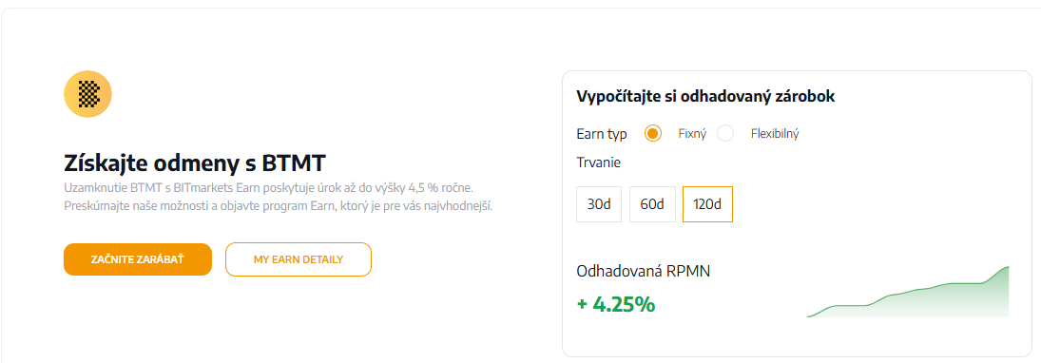Click the Získajte odmeny s BTMT heading

[195, 162]
